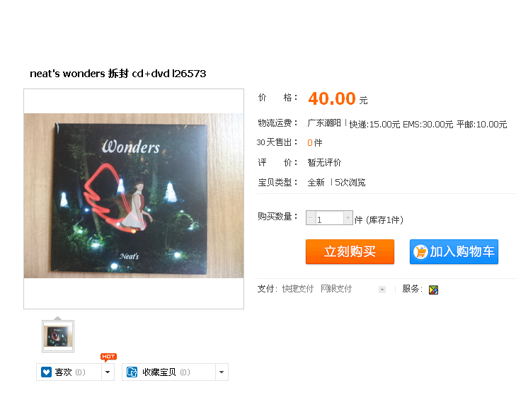Open the payment methods dropdown arrow
The height and width of the screenshot is (400, 516).
pyautogui.click(x=382, y=290)
